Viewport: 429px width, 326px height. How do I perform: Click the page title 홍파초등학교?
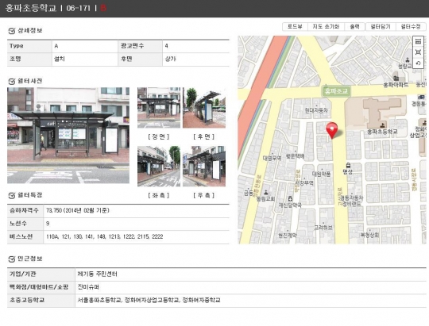click(x=31, y=8)
